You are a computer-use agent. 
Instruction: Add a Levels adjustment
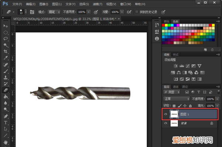(182, 66)
